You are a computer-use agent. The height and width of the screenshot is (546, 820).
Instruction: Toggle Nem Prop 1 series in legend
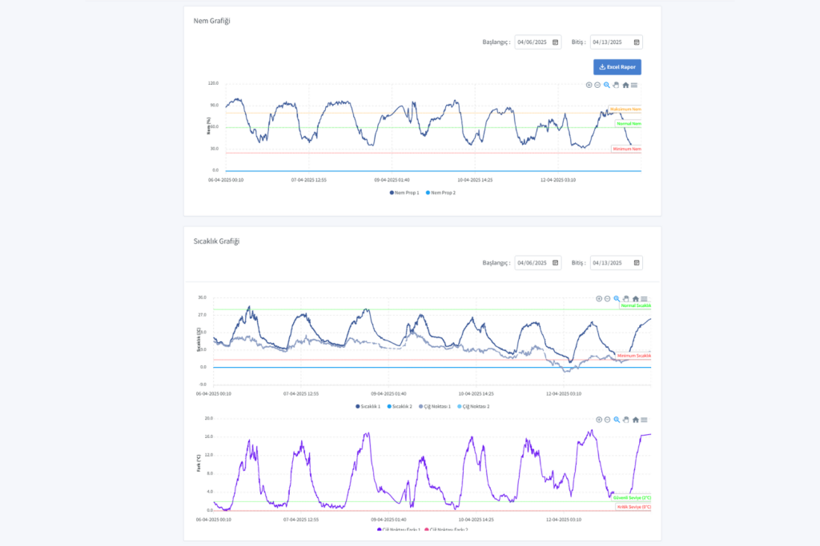coord(407,193)
